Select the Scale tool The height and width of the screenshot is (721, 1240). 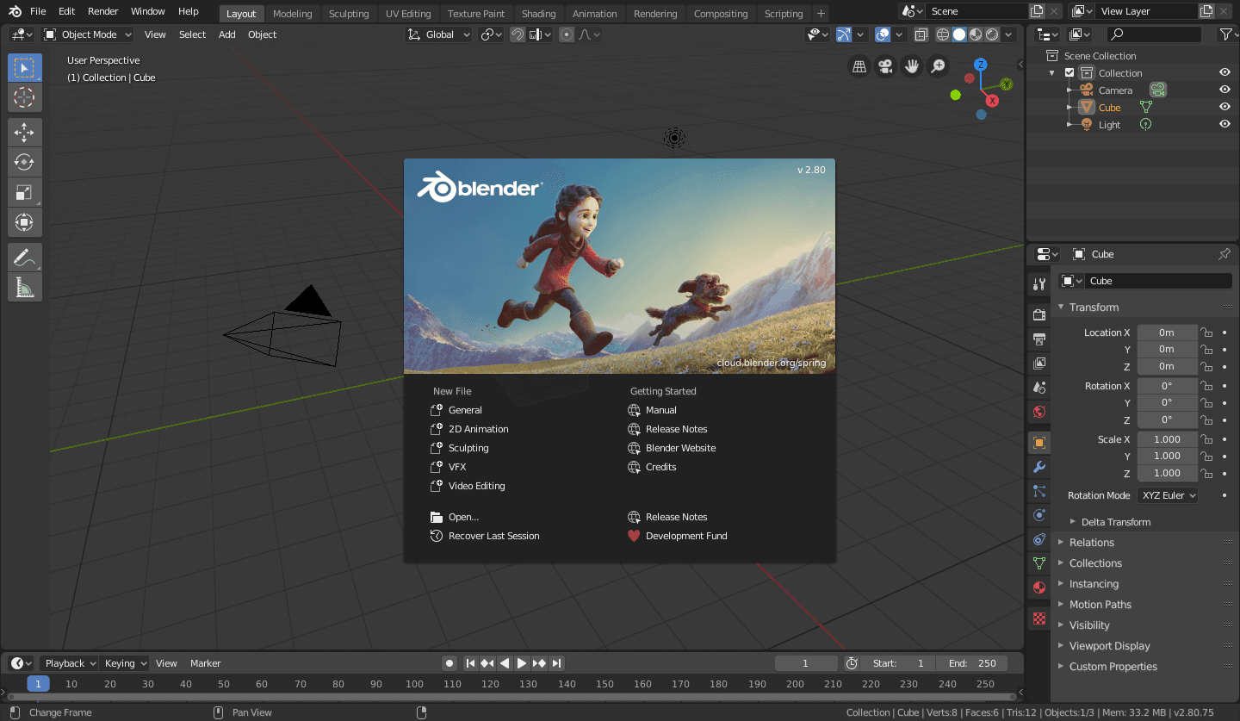click(x=24, y=192)
